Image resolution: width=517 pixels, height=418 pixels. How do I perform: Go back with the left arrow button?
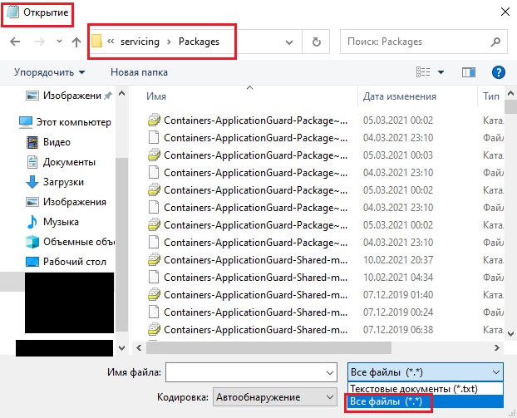15,42
